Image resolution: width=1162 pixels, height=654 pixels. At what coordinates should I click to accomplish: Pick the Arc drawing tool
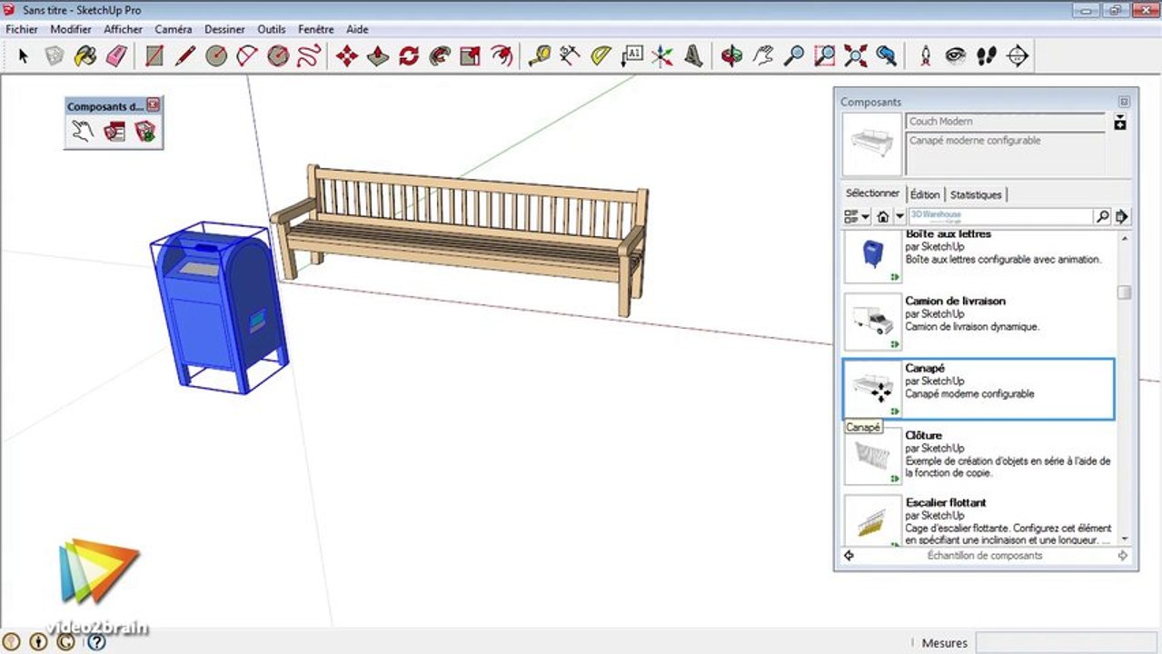pos(247,56)
